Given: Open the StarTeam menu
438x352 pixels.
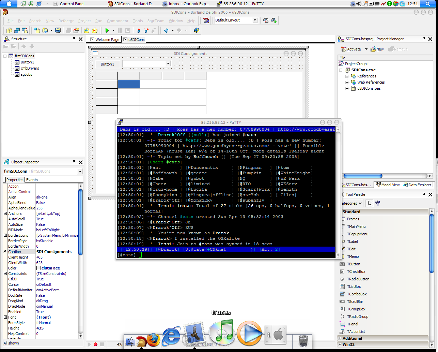Looking at the screenshot, I should 156,21.
